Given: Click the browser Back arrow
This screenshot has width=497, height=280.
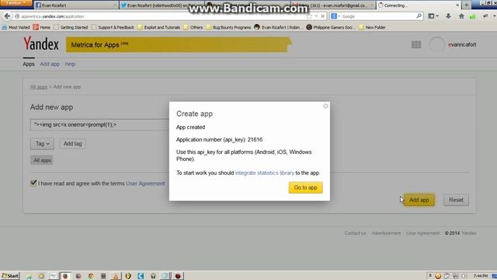Looking at the screenshot, I should tap(7, 16).
